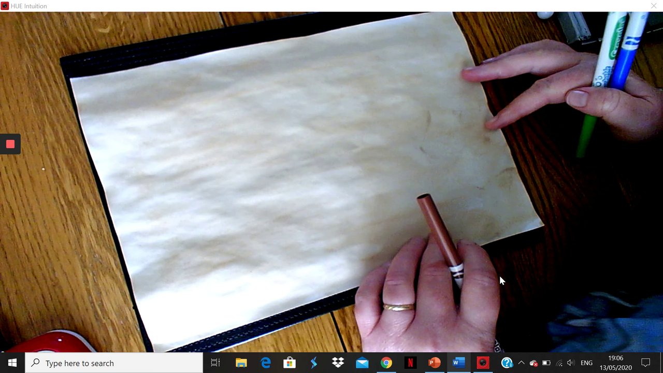Open the help question-mark tray icon

[x=507, y=363]
